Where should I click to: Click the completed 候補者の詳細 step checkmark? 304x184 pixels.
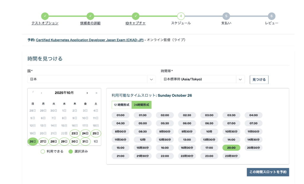click(x=90, y=16)
